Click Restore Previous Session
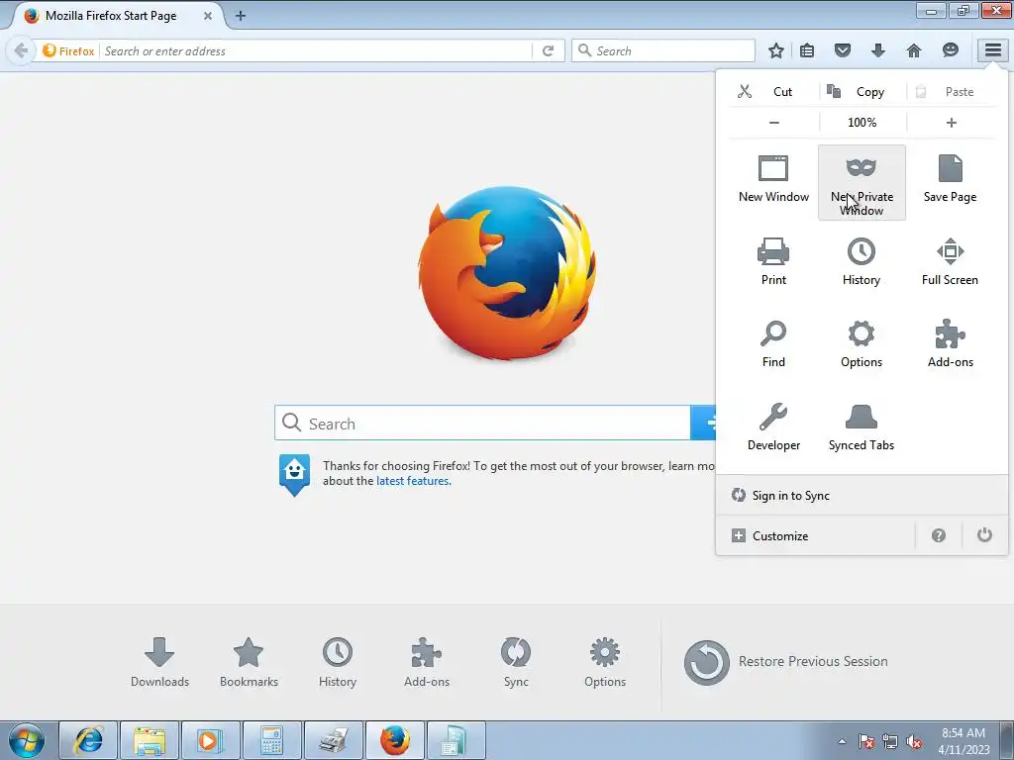Screen dimensions: 1014x760 786,662
